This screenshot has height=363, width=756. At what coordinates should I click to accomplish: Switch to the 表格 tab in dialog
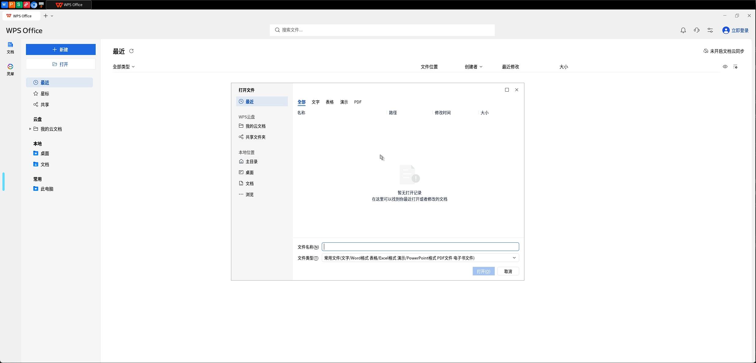click(329, 102)
